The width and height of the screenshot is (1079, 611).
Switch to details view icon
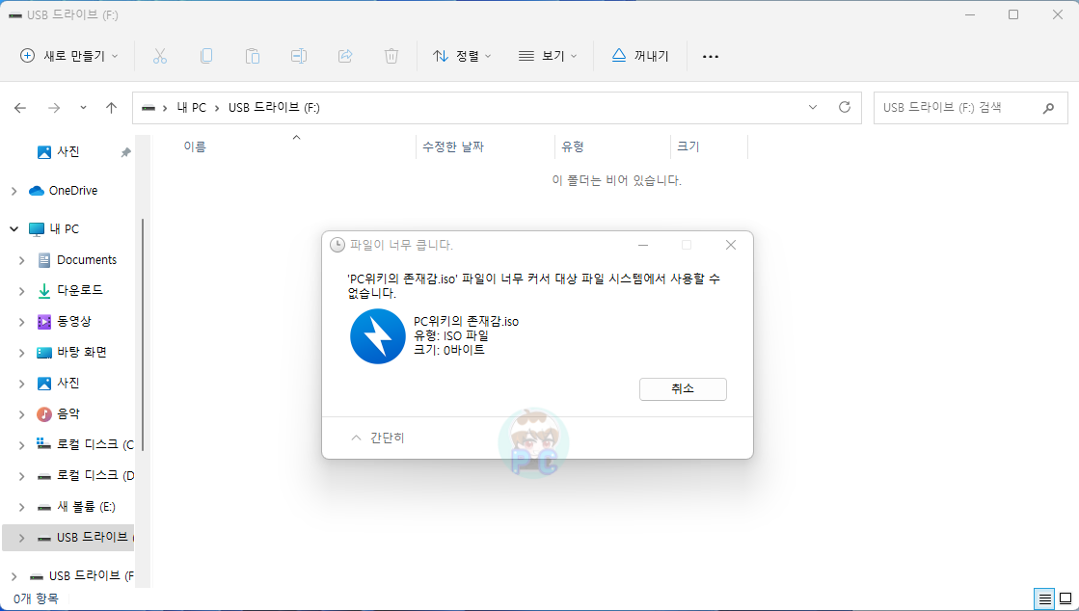click(1044, 598)
